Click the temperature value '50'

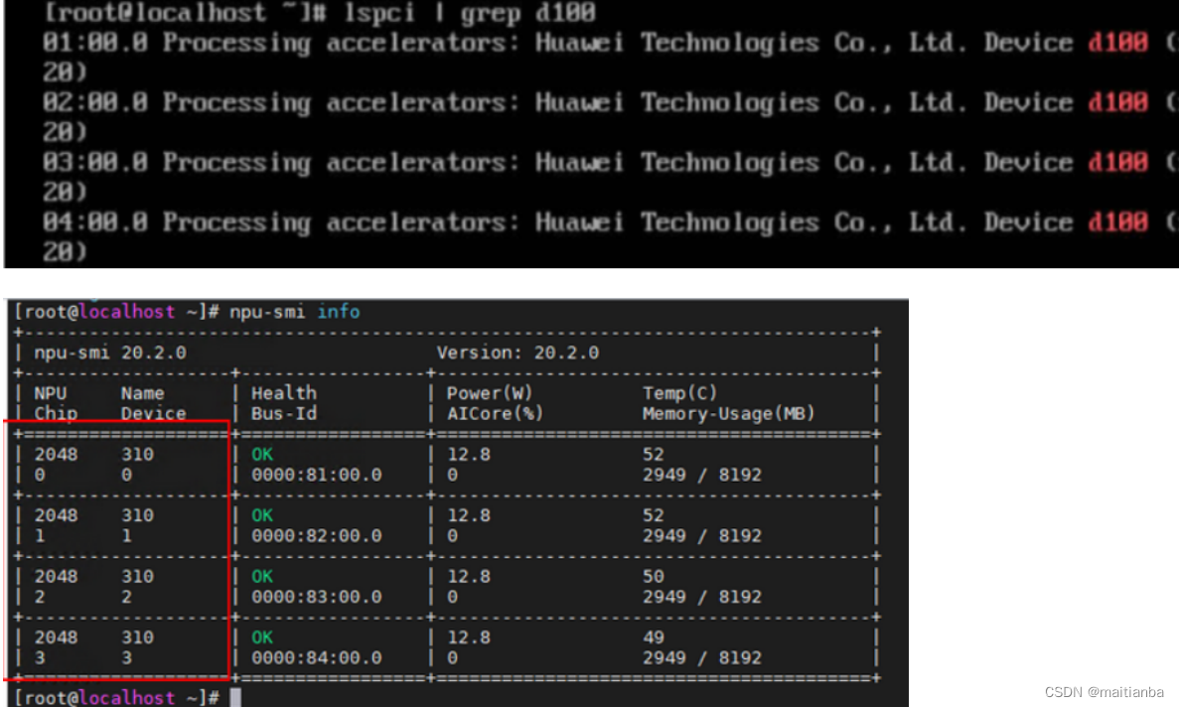coord(653,576)
